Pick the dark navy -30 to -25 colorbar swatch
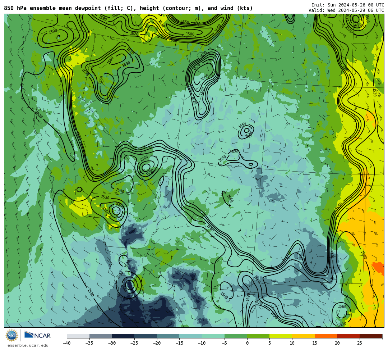The image size is (388, 350). pos(123,336)
